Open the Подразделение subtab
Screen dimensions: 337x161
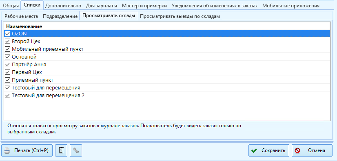pos(60,16)
